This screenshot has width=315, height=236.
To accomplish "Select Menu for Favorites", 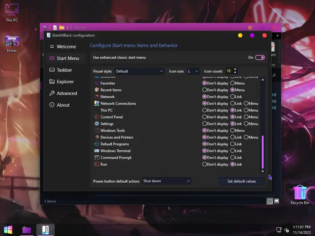I will point(233,83).
